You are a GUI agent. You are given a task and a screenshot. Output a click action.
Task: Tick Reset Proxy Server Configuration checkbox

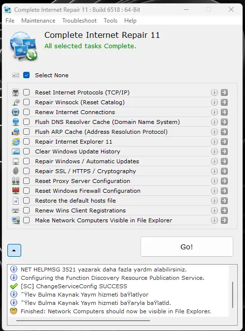click(x=27, y=181)
